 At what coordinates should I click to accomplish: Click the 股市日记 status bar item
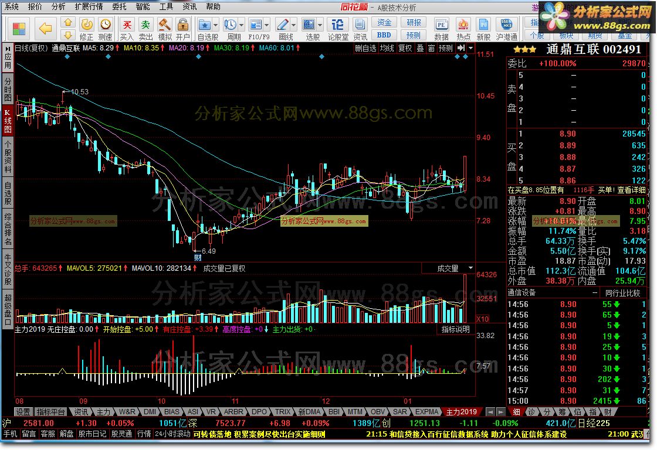tap(93, 434)
